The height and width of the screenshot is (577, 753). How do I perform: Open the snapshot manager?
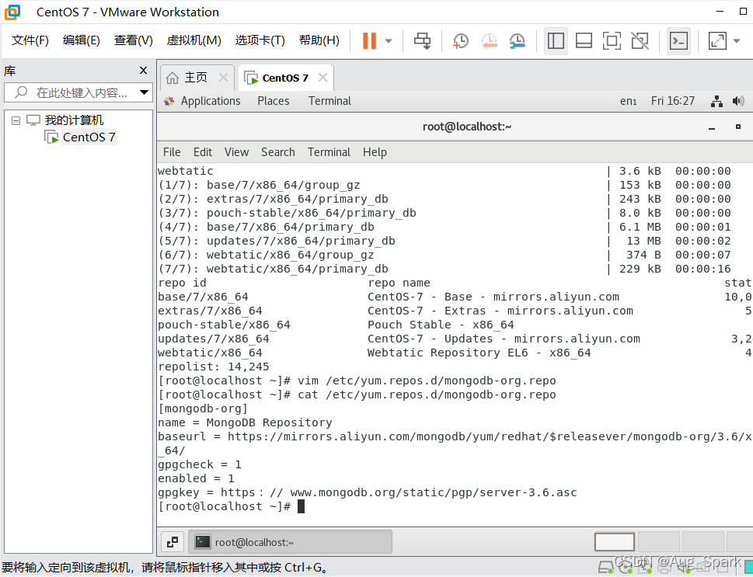[518, 41]
